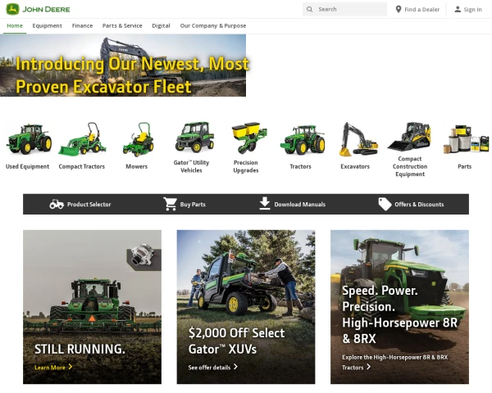Click the Find a Dealer link

click(x=417, y=9)
